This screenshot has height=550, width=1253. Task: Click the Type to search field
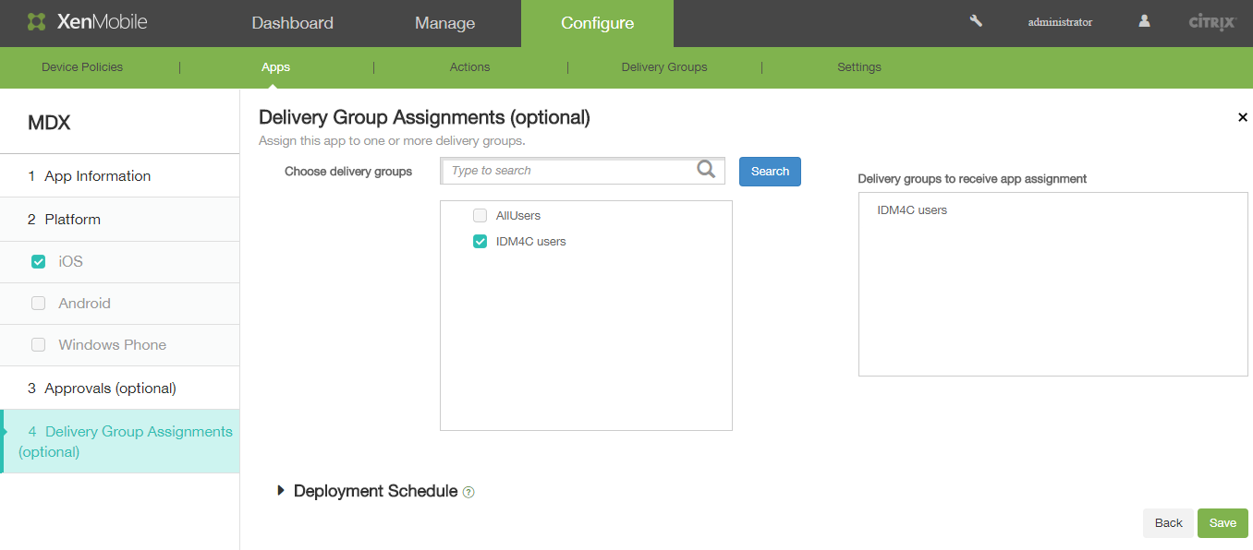click(x=568, y=171)
